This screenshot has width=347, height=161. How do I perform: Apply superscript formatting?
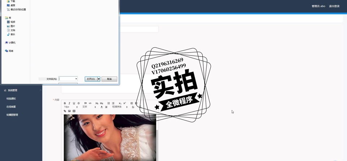(x=125, y=103)
